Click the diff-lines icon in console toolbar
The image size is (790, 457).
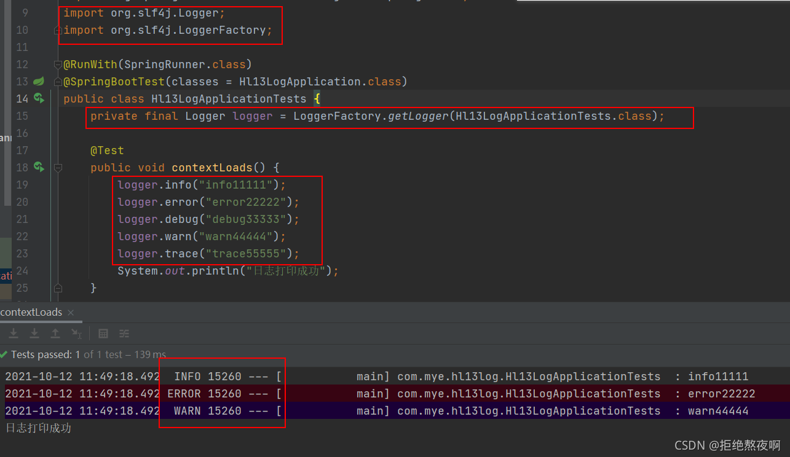click(x=124, y=334)
